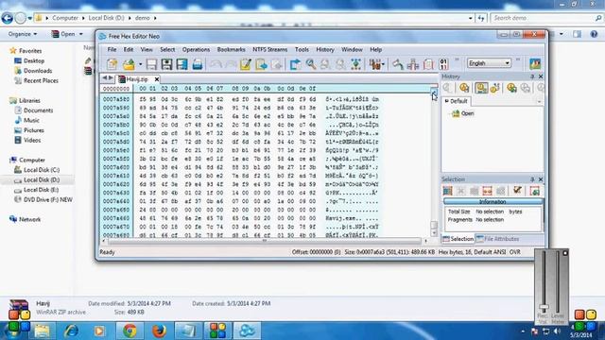Image resolution: width=605 pixels, height=340 pixels.
Task: Click the offset field showing 00000000
Action: point(116,89)
